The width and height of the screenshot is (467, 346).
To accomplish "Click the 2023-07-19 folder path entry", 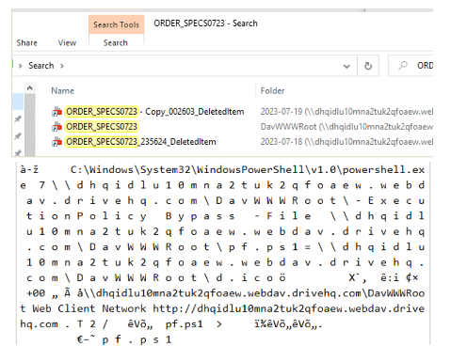I will point(346,112).
